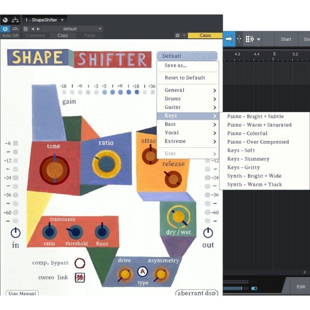Expand the Vocal preset category
The width and height of the screenshot is (310, 310).
coord(188,133)
